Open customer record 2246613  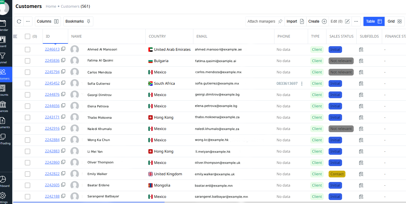pos(52,49)
